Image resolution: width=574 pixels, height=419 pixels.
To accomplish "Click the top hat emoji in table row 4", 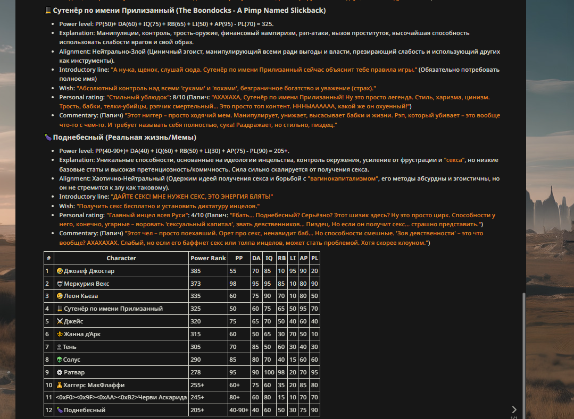I will coord(60,309).
